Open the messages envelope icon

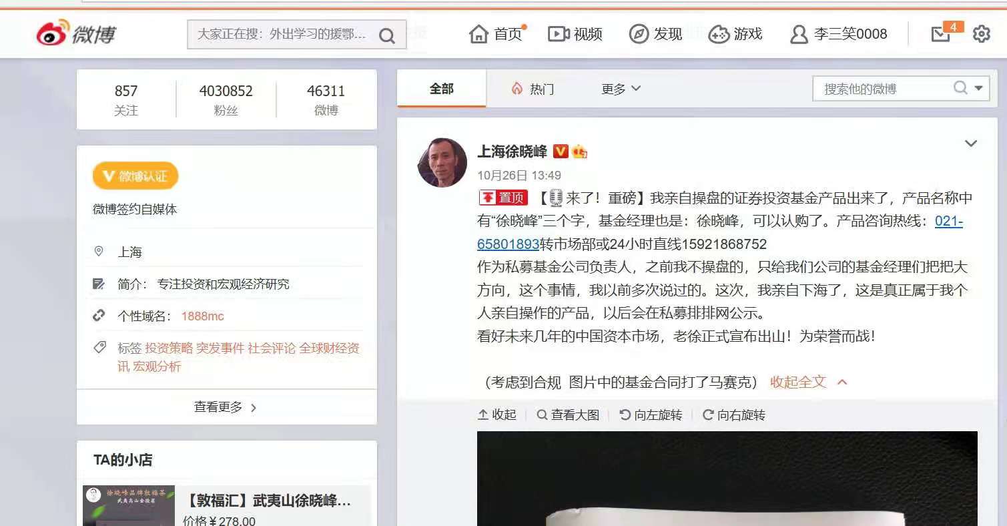[x=941, y=34]
